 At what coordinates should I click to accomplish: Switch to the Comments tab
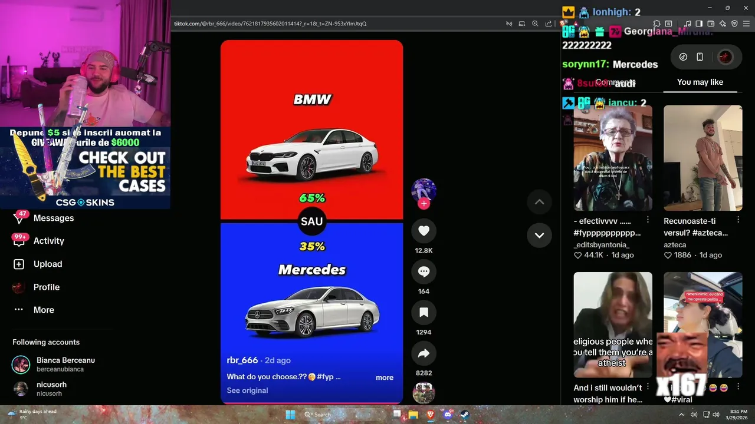tap(615, 82)
